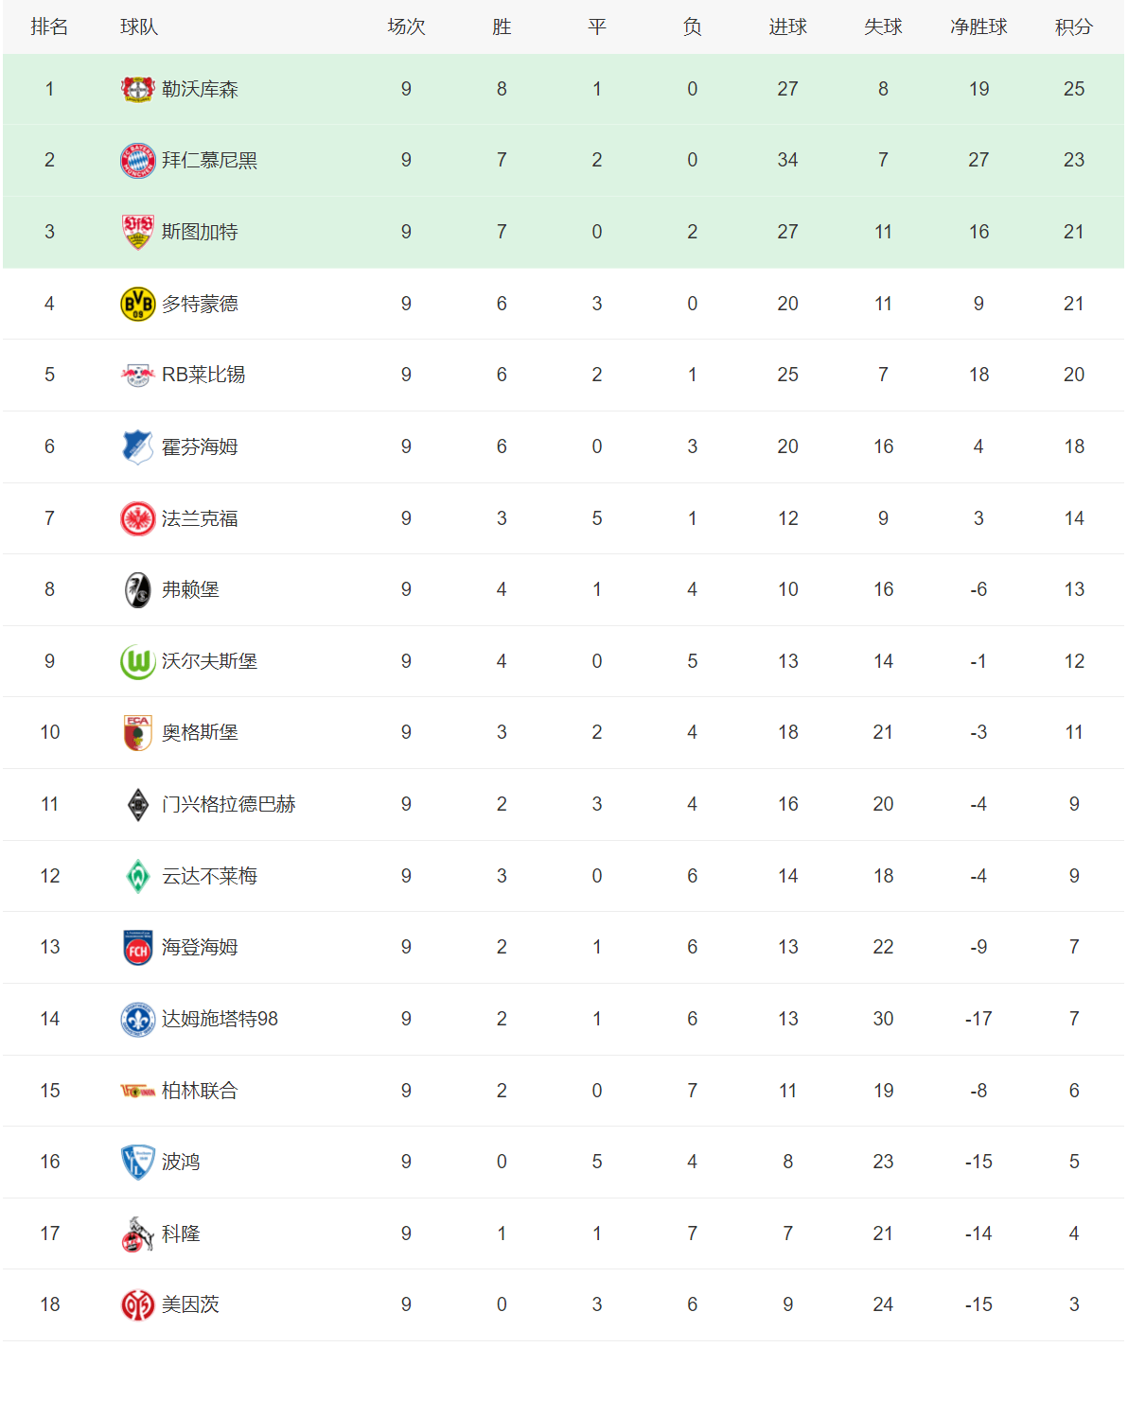Select the 波鸿 team row name
The image size is (1128, 1417).
coord(181,1162)
